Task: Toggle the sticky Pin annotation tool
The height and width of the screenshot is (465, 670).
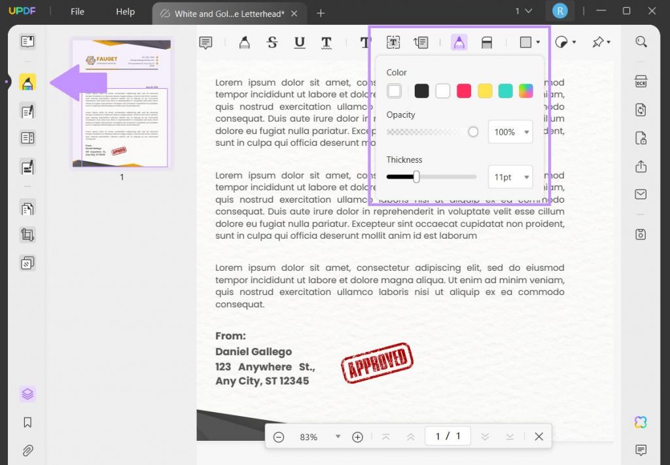Action: [597, 42]
